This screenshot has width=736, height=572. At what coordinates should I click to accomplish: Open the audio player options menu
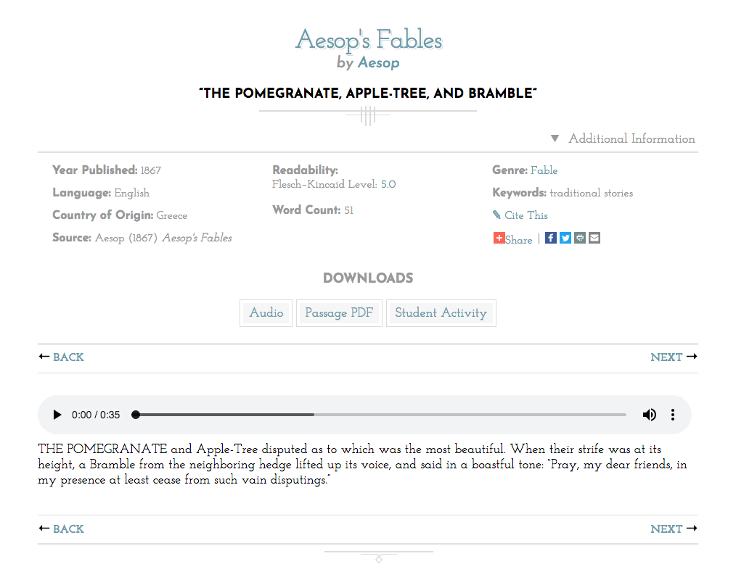(673, 414)
